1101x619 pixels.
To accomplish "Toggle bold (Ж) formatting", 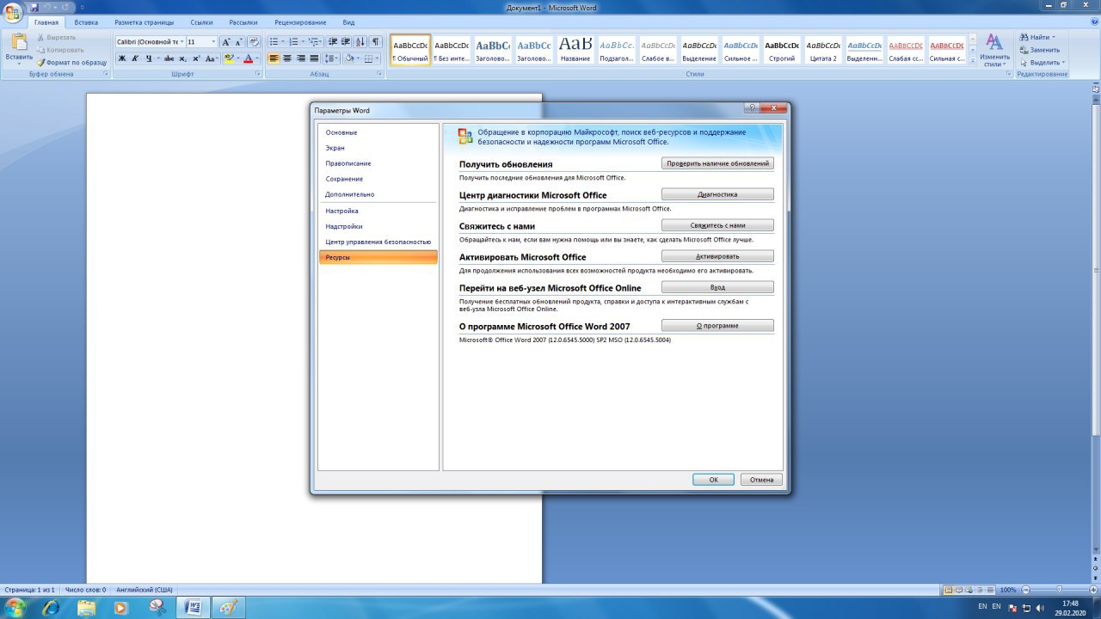I will coord(121,58).
